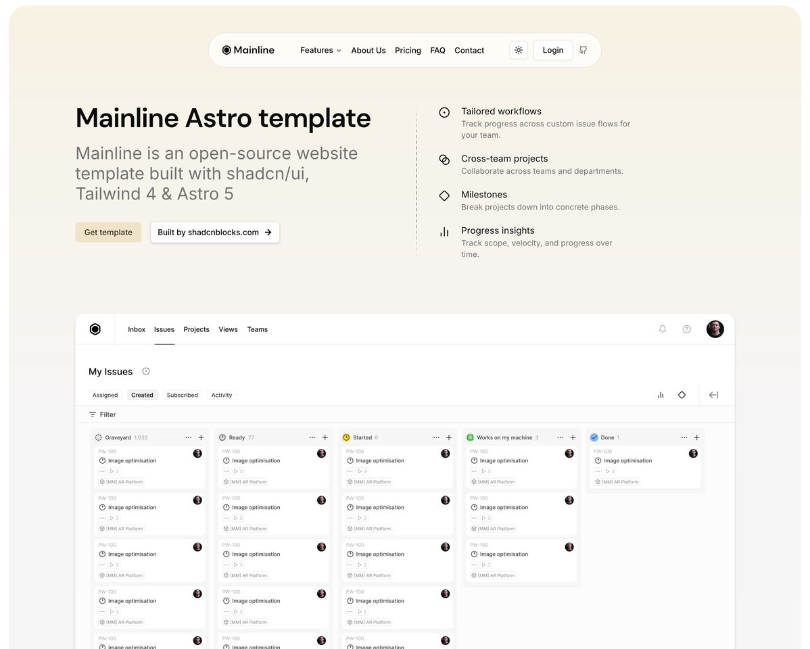
Task: Open notifications bell icon
Action: 662,329
